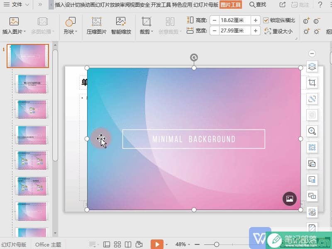Click 幻灯片母版 in status bar
This screenshot has width=332, height=249.
tap(14, 244)
